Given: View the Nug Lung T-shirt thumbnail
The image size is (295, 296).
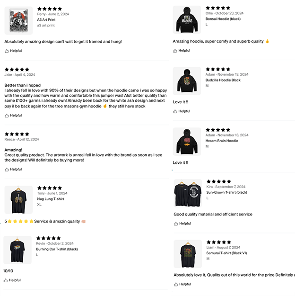Looking at the screenshot, I should point(18,200).
